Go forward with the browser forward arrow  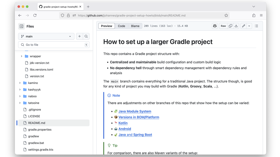tap(27, 16)
